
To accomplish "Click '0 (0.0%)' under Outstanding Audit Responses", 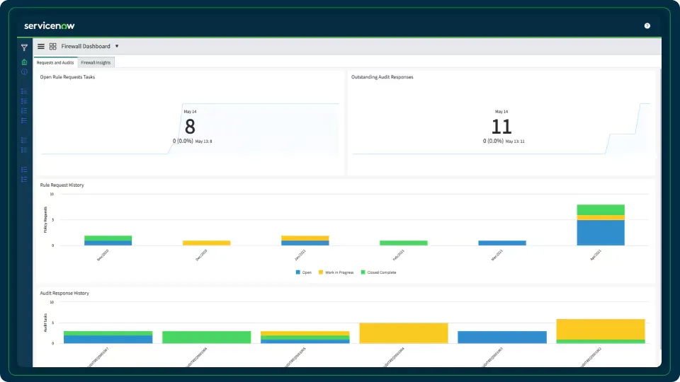I will point(493,141).
